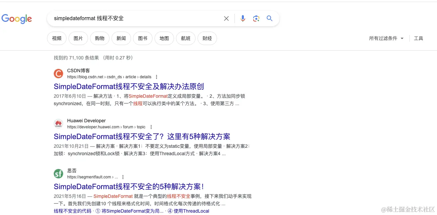Screen dimensions: 437x215
Task: Select the 视频 filter chip
Action: coord(57,38)
